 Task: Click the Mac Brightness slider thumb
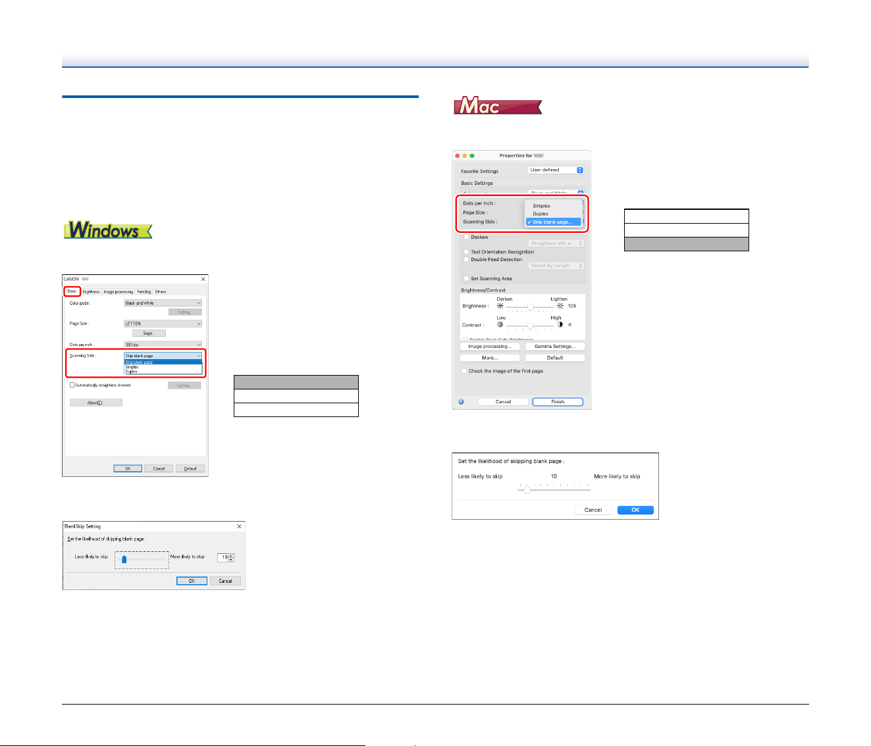coord(531,307)
